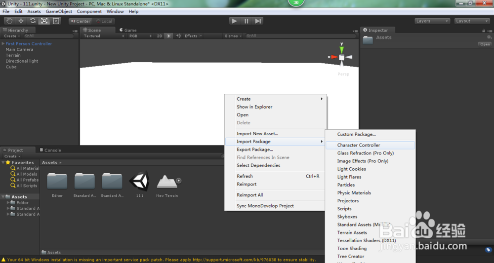
Task: Collapse the Favorites tree node
Action: 3,163
